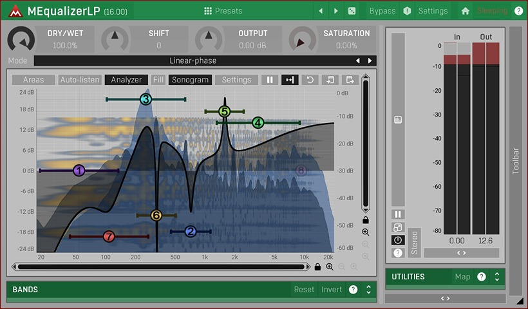
Task: Expand the BANDS panel with the up-down arrows
Action: [368, 290]
